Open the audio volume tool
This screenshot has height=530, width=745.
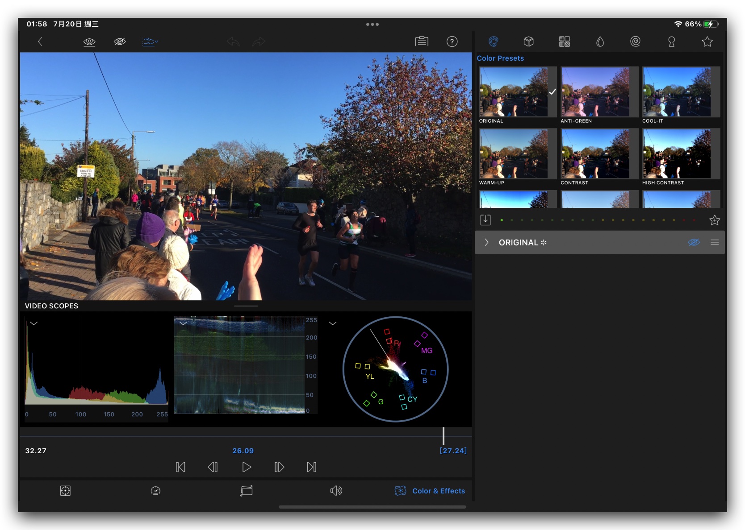(336, 491)
